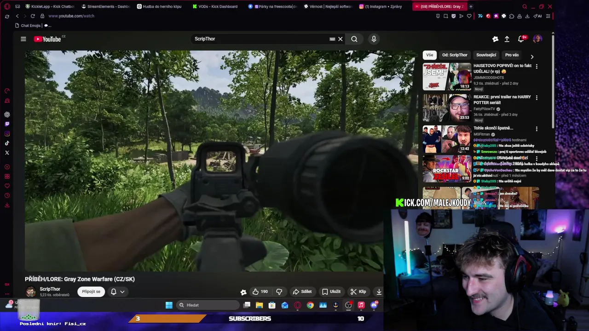Open the Aria AI toolbar button

pyautogui.click(x=537, y=16)
